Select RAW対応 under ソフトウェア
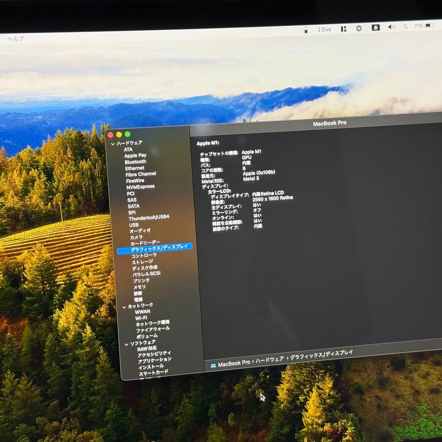 click(147, 349)
